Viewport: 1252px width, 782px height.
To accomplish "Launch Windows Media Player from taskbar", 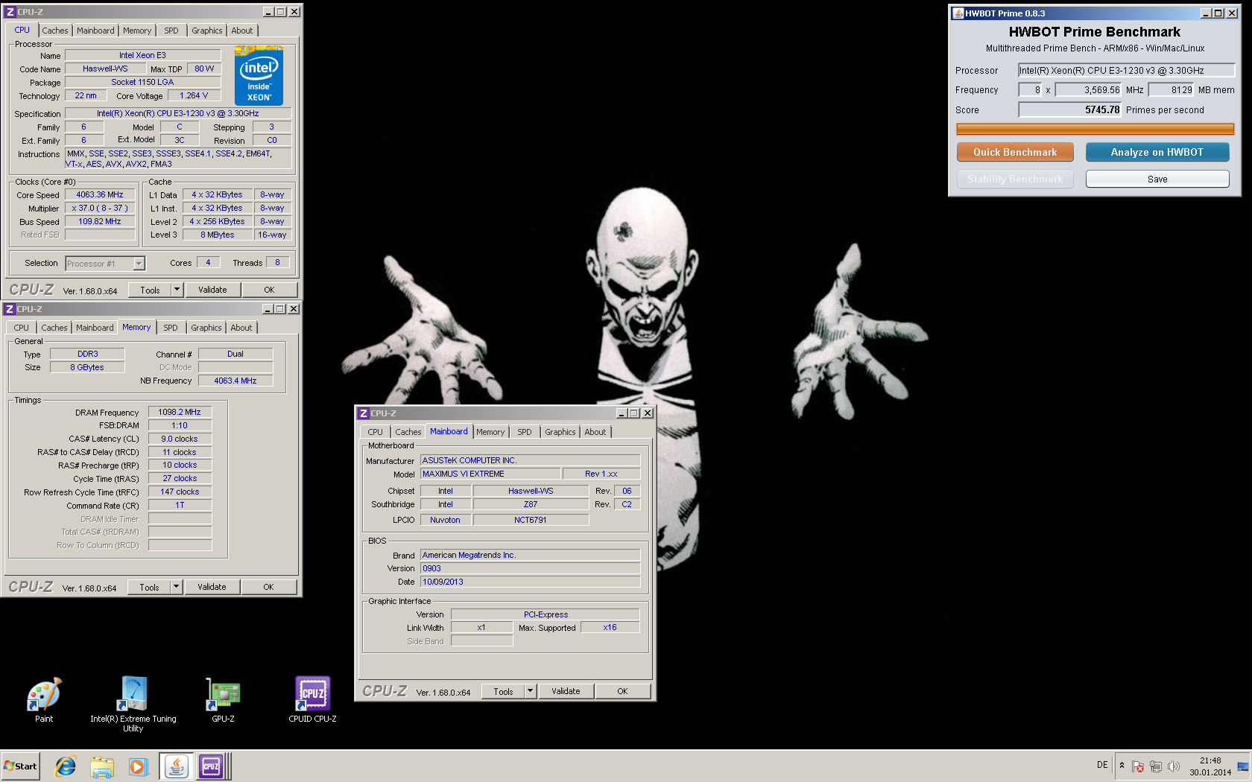I will tap(138, 766).
